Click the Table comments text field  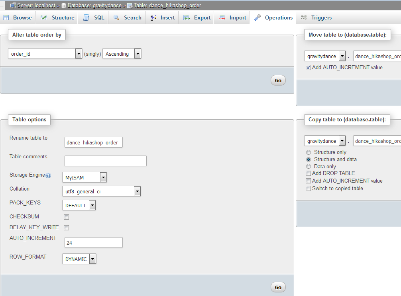tap(106, 161)
